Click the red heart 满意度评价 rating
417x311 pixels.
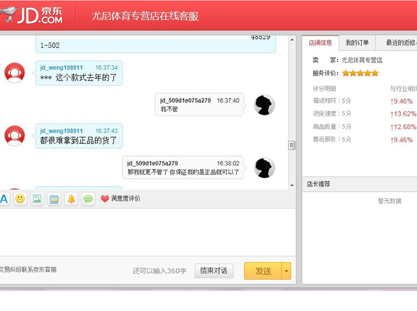(121, 198)
